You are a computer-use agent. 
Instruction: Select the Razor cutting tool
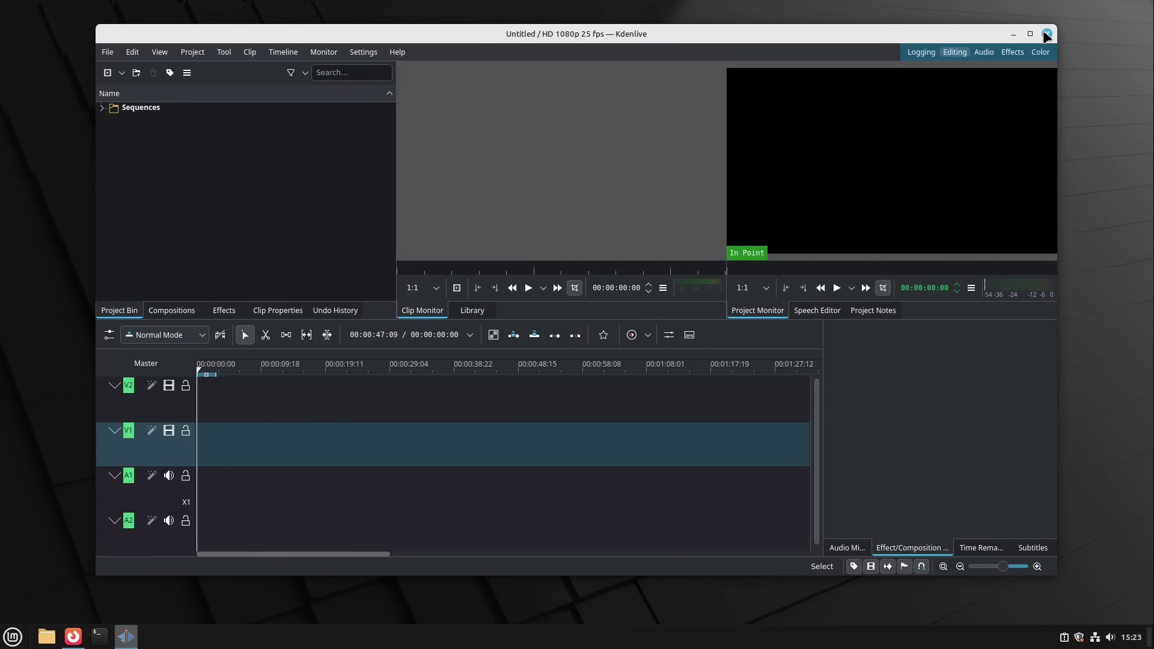point(265,335)
